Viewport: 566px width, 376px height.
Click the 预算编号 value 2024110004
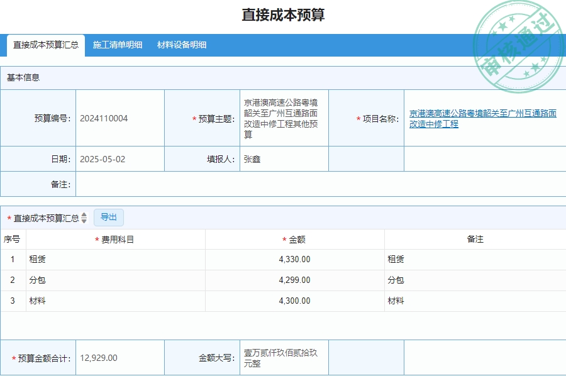click(x=104, y=118)
